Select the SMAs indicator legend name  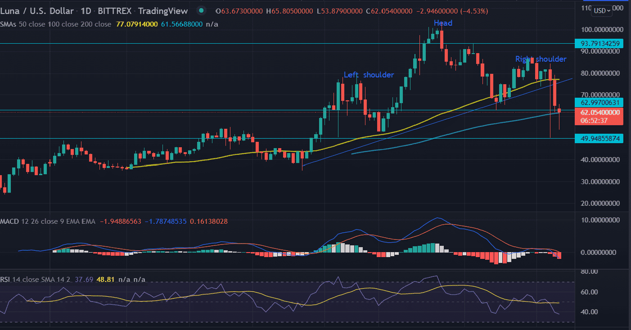coord(11,24)
